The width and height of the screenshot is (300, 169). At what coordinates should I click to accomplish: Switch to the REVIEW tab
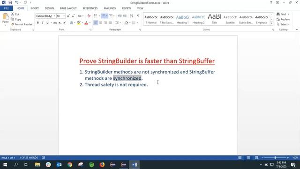[x=126, y=8]
